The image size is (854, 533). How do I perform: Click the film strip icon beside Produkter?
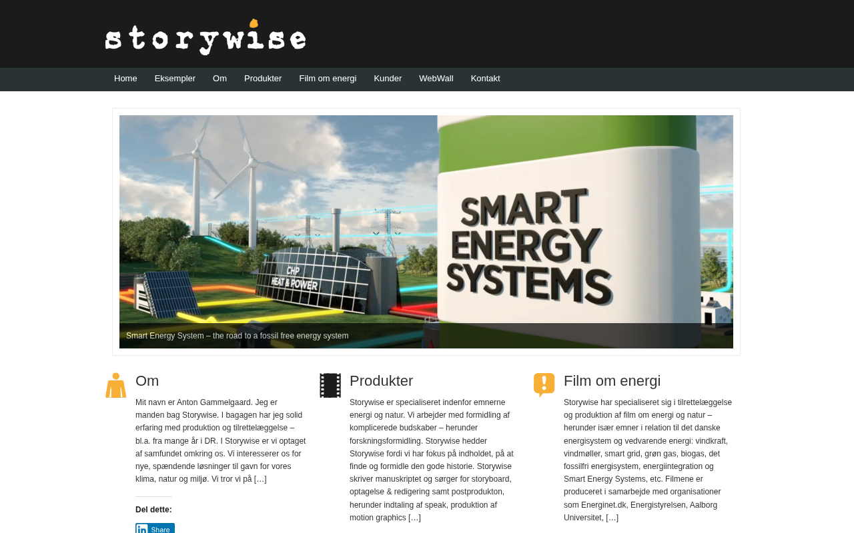pos(330,385)
